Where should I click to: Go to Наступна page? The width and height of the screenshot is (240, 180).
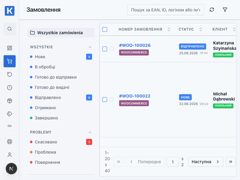[x=206, y=162]
